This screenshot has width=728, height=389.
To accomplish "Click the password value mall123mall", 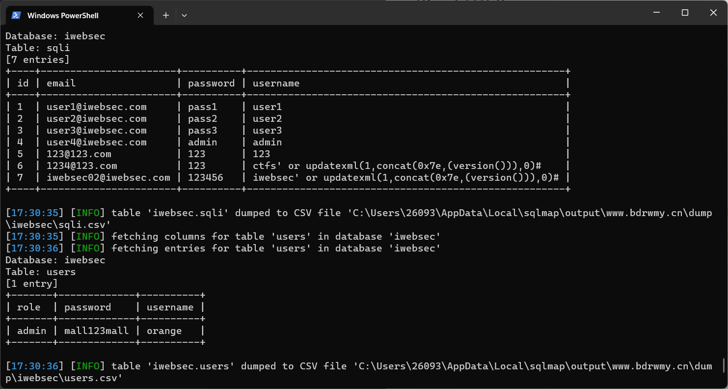I will pos(96,331).
